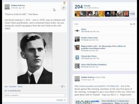Open the seventh friend avatar with a face
This screenshot has width=139, height=104.
point(114,14)
